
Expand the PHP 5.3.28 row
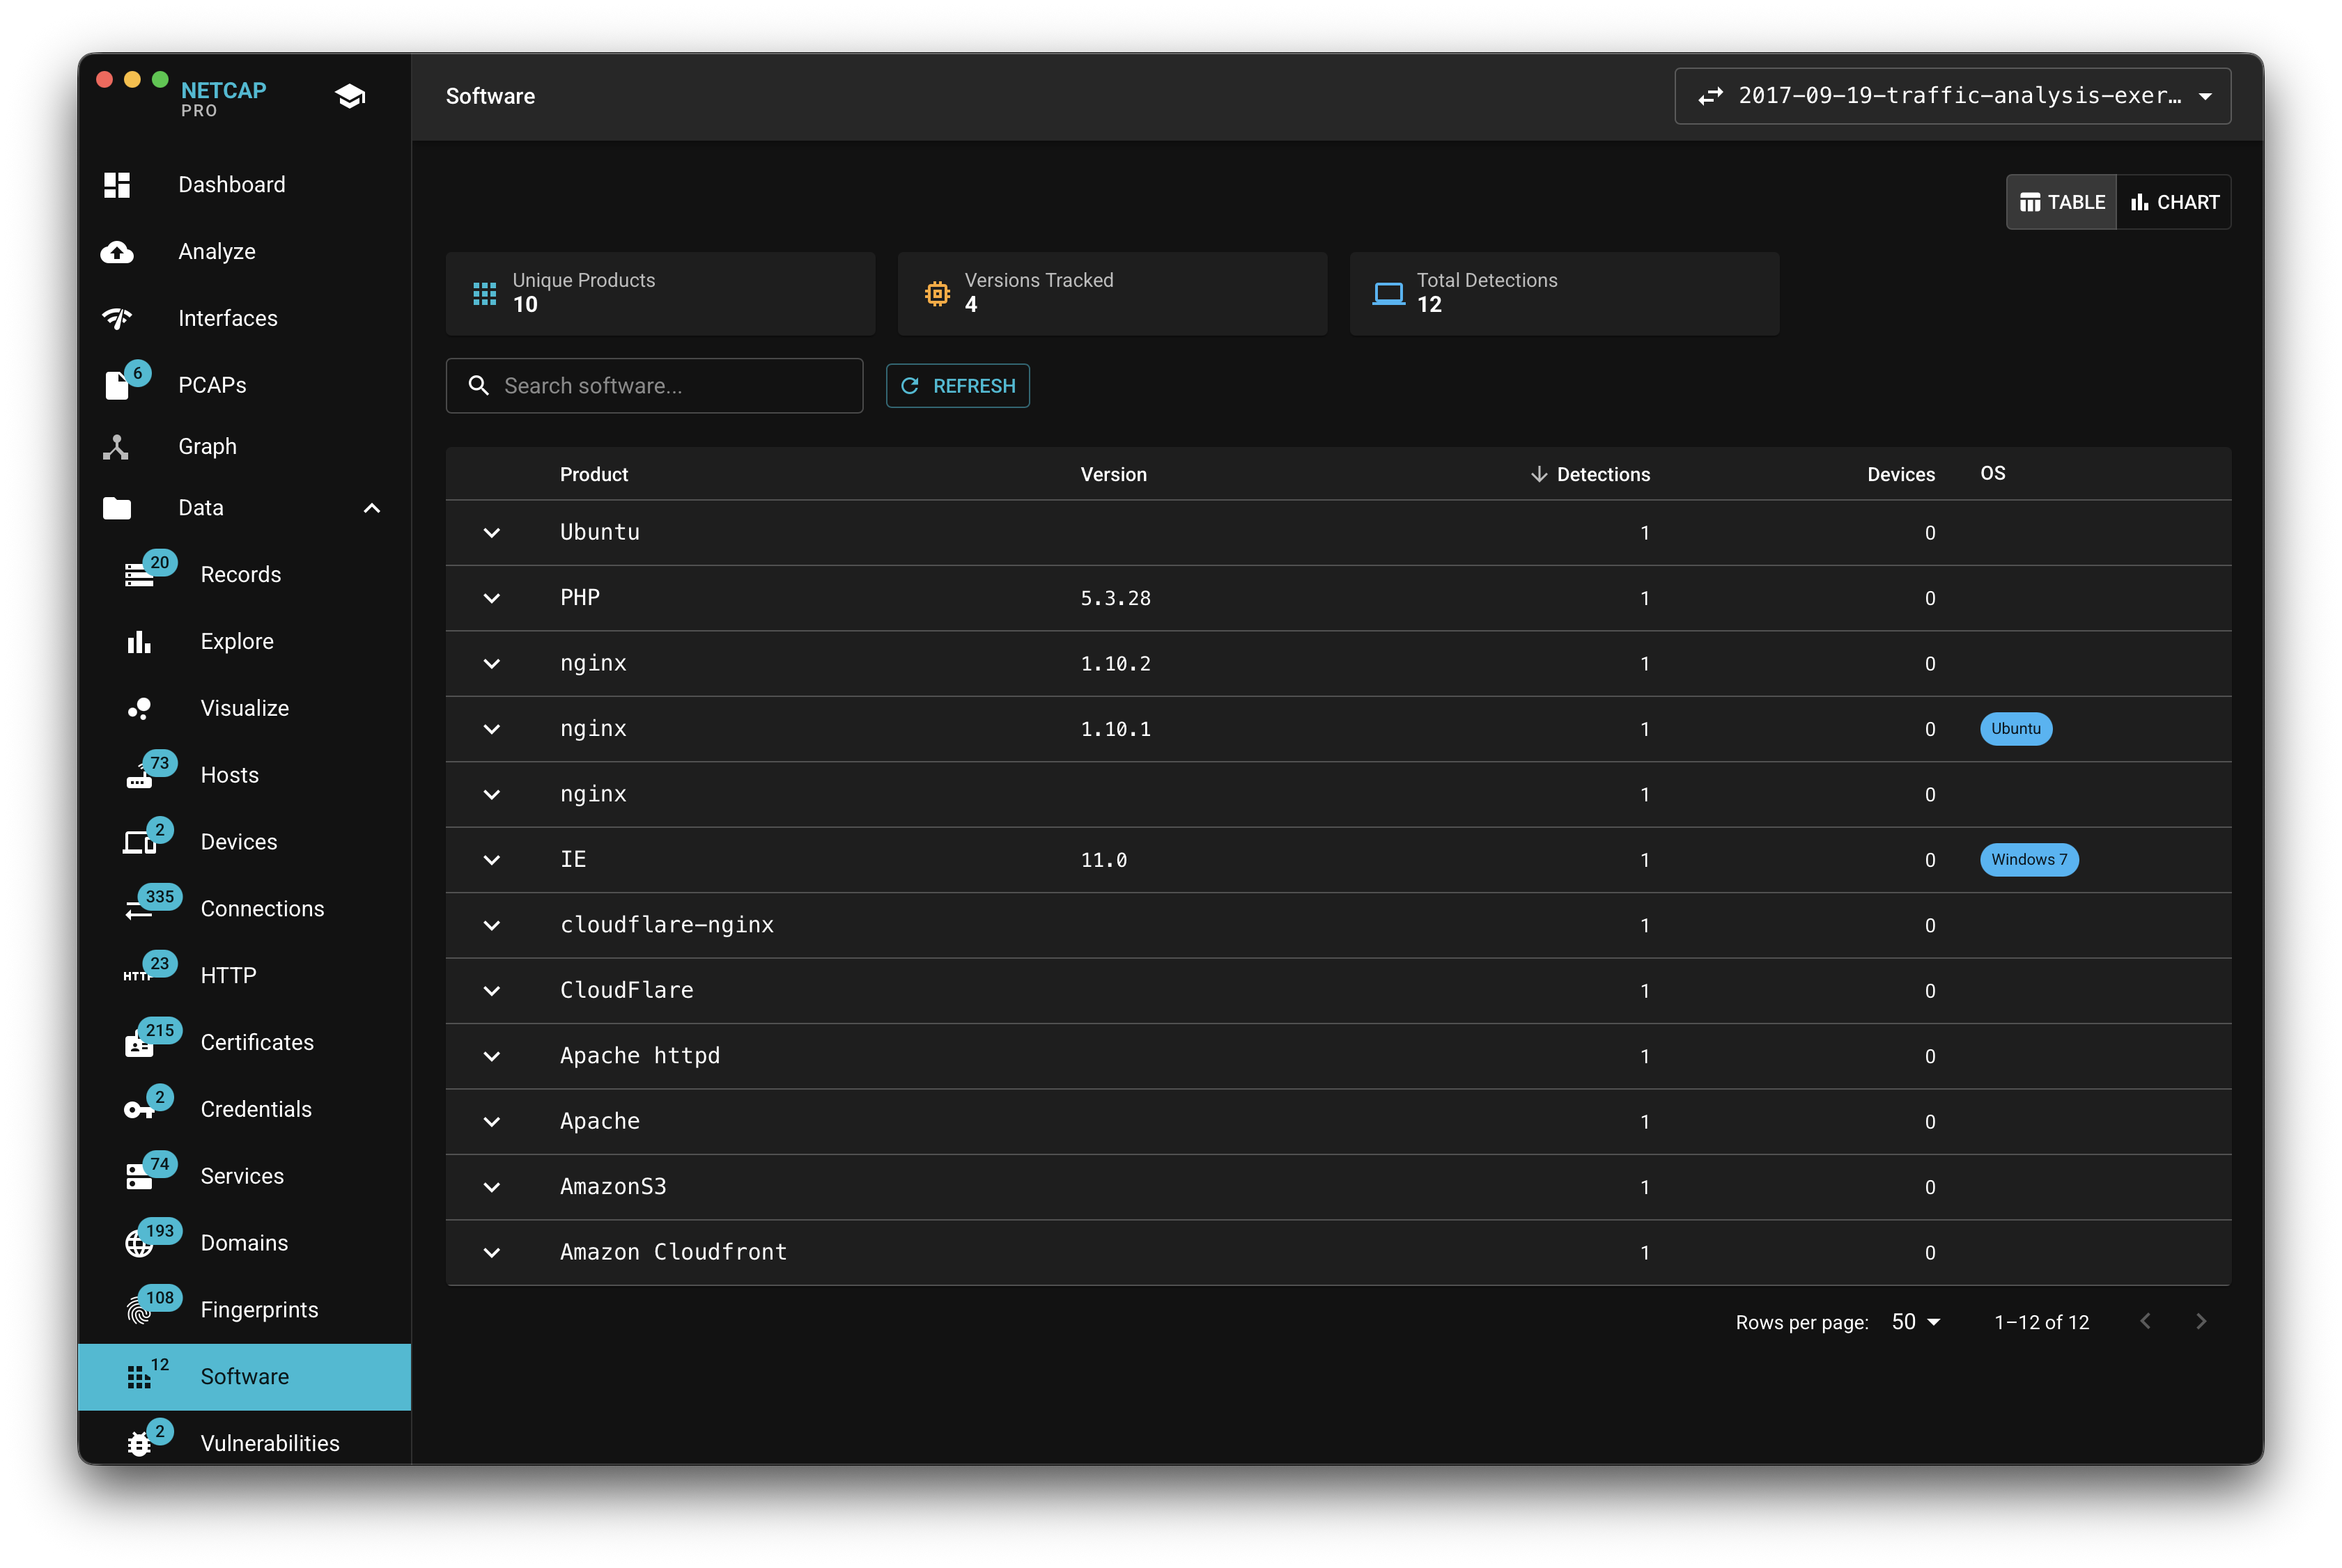[x=491, y=598]
